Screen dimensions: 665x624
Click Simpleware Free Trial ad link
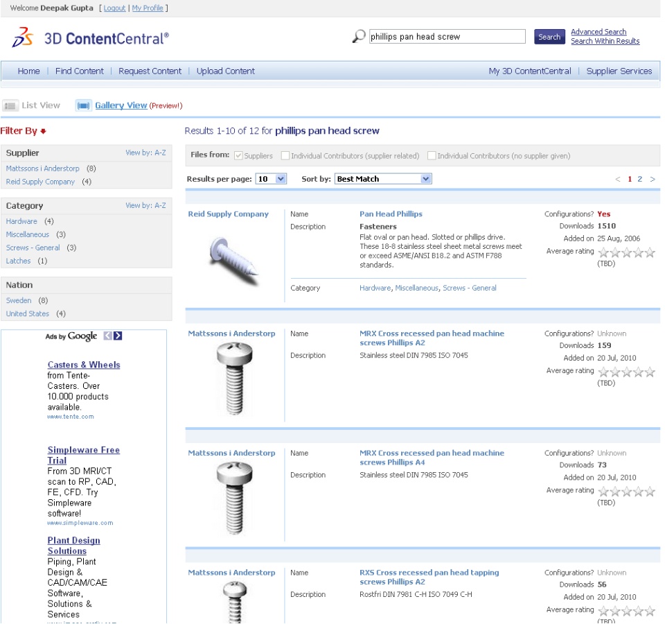[84, 455]
